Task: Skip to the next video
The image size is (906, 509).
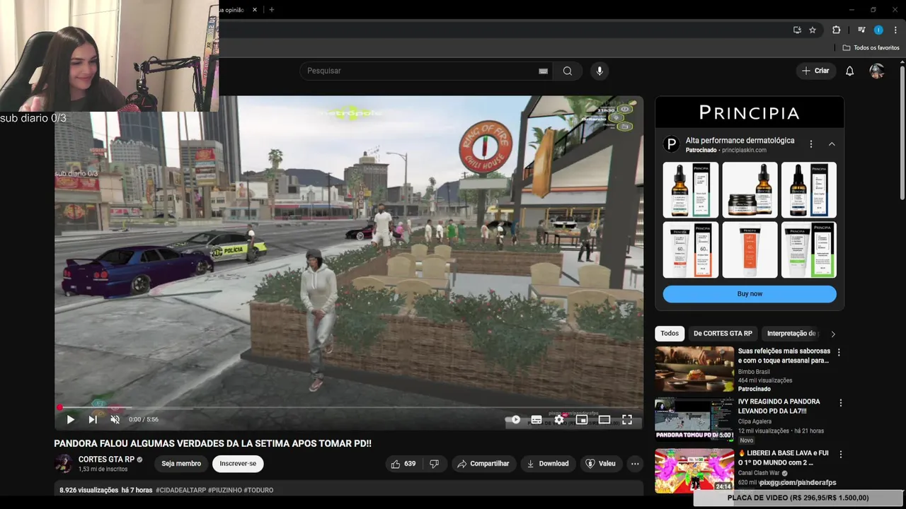Action: (x=93, y=419)
